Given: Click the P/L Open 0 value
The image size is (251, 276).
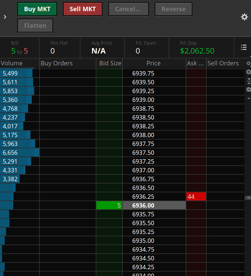Looking at the screenshot, I should [138, 51].
